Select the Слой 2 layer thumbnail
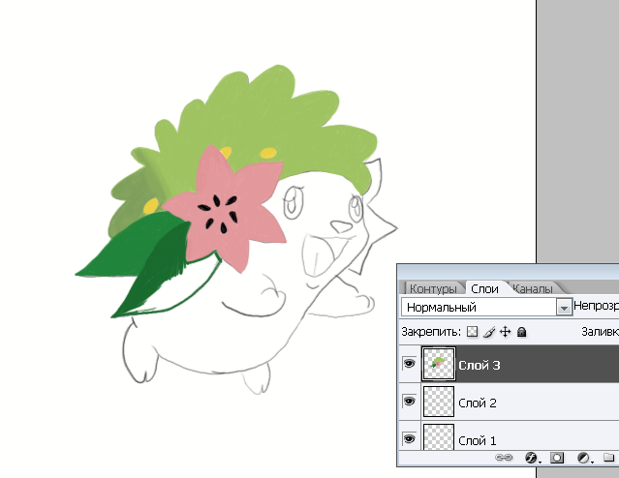The width and height of the screenshot is (619, 478). tap(439, 402)
